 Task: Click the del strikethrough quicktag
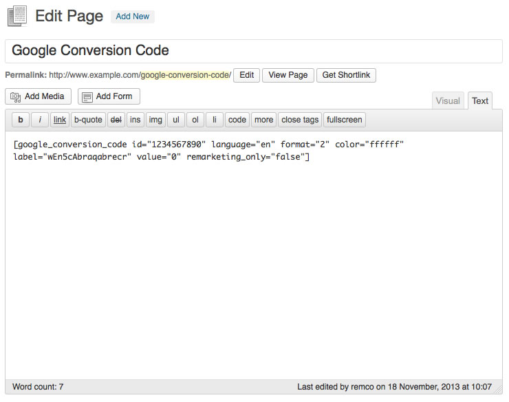(116, 120)
